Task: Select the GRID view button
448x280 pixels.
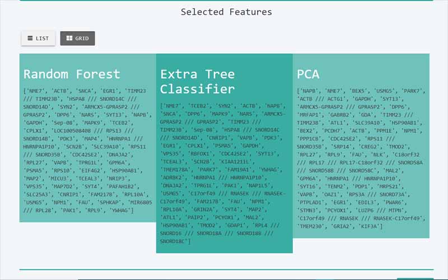Action: click(77, 39)
